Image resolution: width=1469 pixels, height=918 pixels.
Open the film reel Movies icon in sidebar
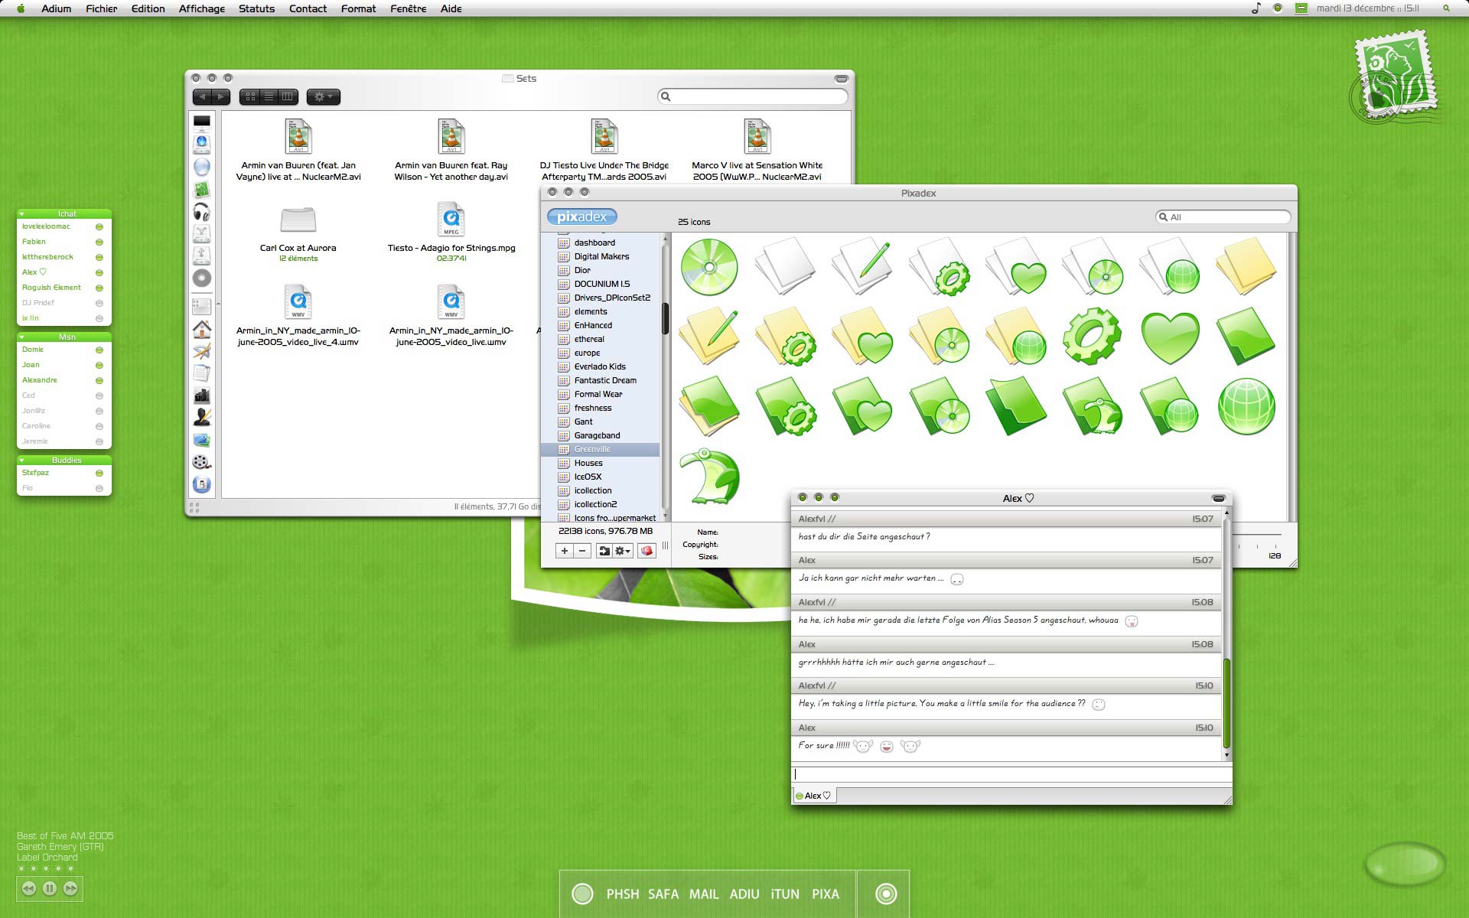point(202,462)
